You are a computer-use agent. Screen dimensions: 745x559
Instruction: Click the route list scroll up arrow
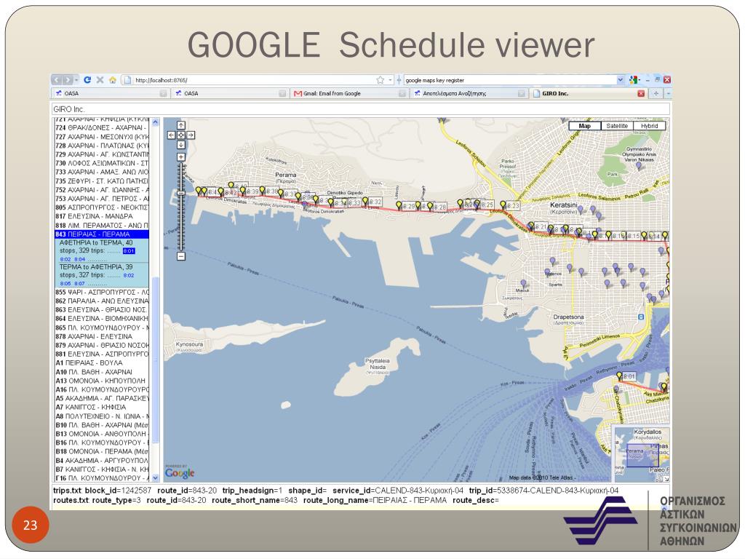point(155,123)
